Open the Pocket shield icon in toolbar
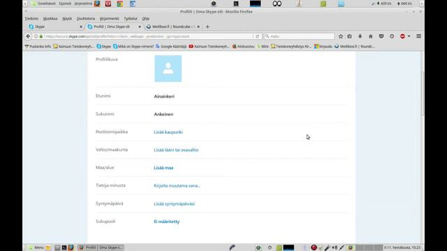The width and height of the screenshot is (447, 251). pos(381,36)
